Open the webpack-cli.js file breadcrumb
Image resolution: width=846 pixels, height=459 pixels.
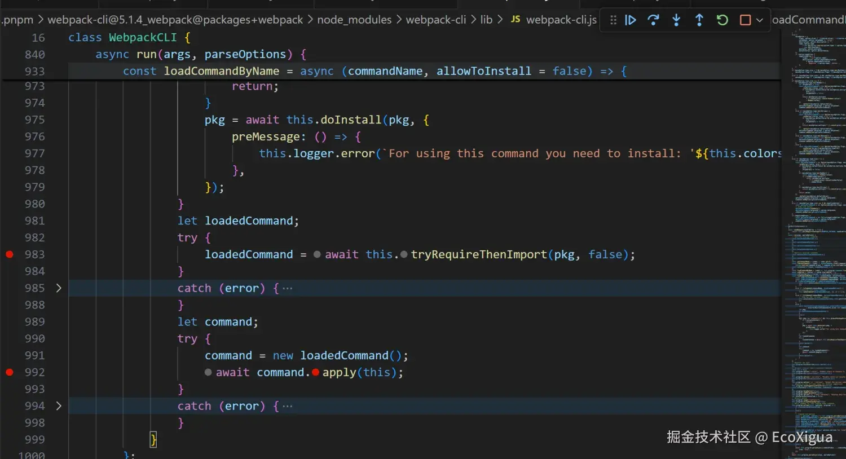pos(561,20)
